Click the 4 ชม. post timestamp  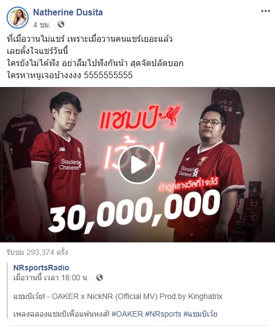click(x=42, y=25)
